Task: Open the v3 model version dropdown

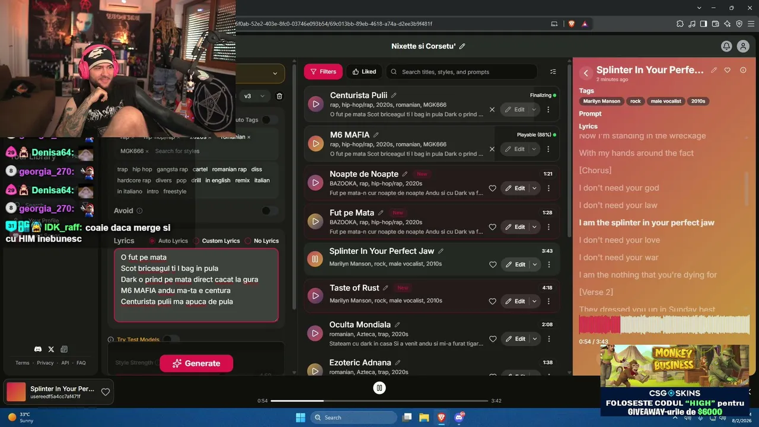Action: (x=255, y=96)
